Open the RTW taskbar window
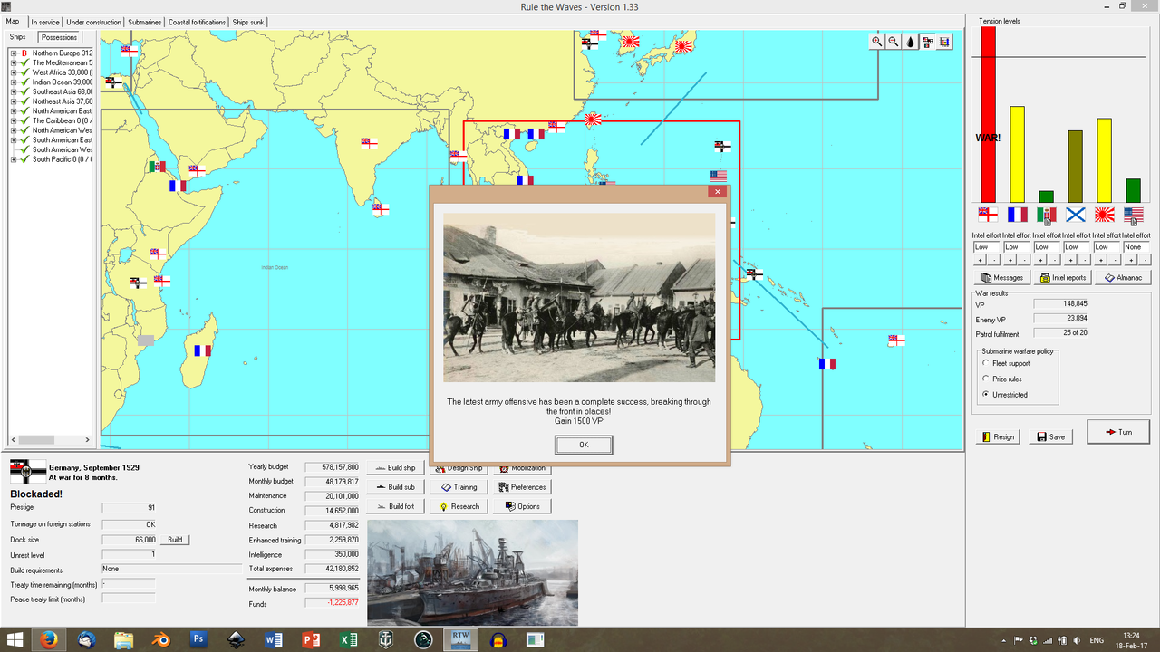Viewport: 1160px width, 652px height. click(459, 638)
